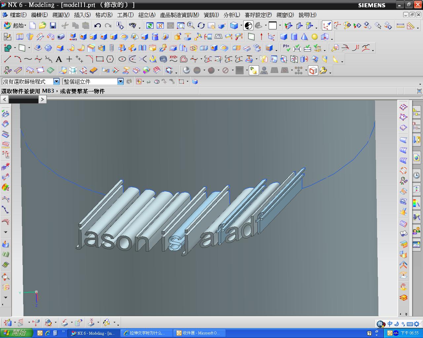Open the Roles people tab on right bar

tap(416, 230)
